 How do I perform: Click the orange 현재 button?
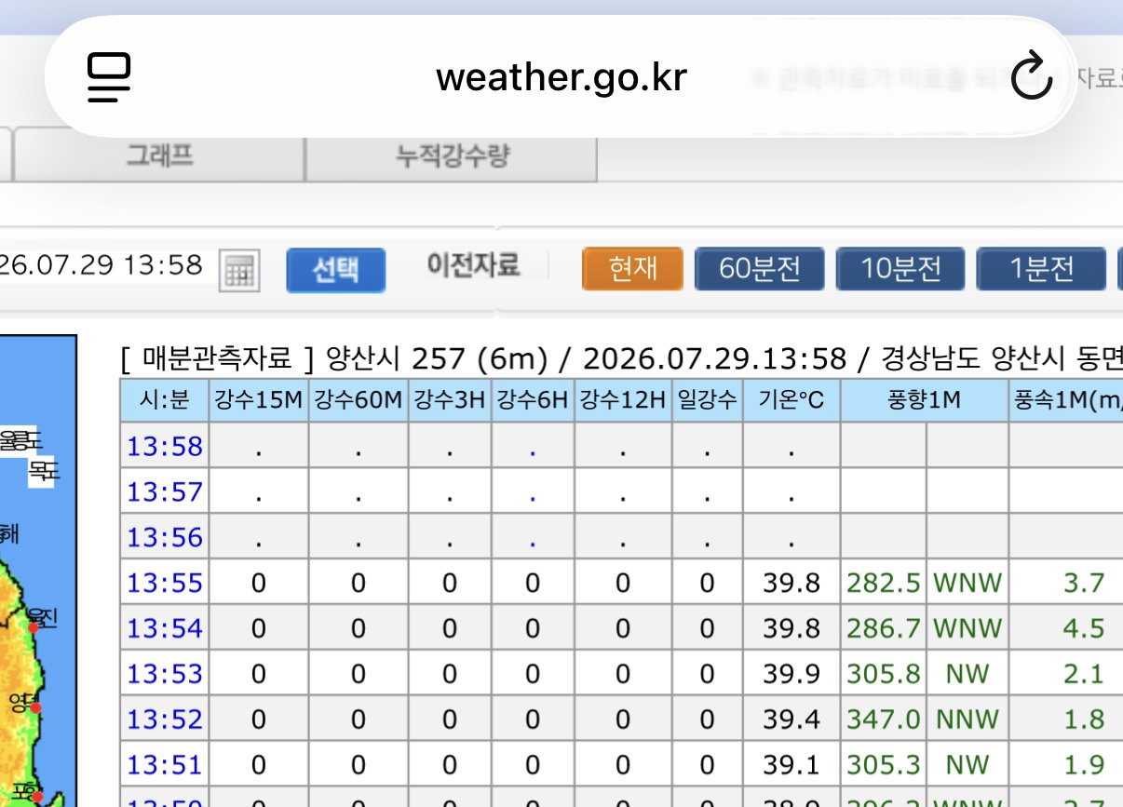(x=633, y=269)
